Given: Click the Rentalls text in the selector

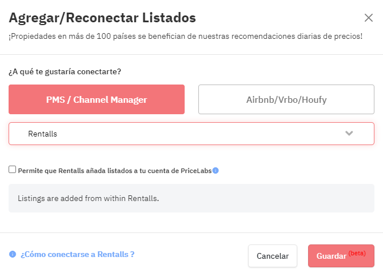Looking at the screenshot, I should (x=42, y=134).
